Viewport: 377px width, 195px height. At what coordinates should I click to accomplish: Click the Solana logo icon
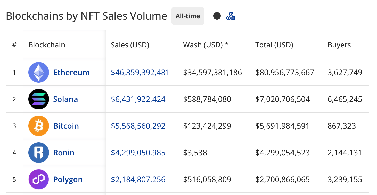tap(38, 99)
